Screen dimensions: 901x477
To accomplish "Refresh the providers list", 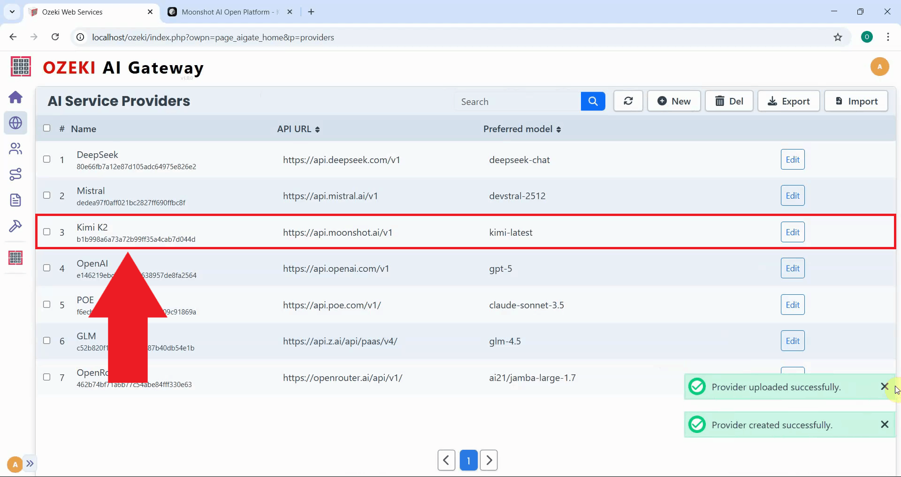I will [x=628, y=101].
